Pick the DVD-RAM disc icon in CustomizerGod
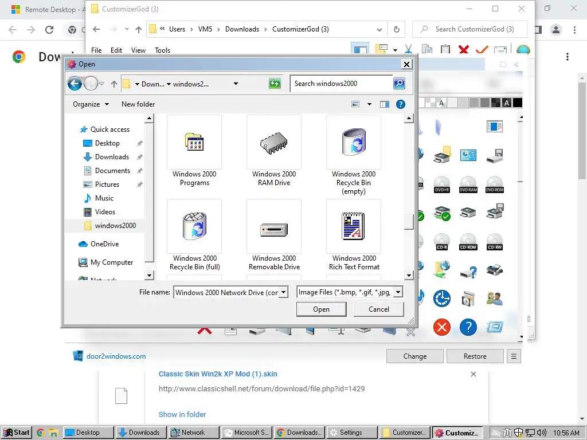 (468, 184)
